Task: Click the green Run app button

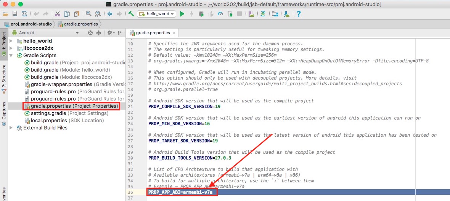Action: (182, 14)
